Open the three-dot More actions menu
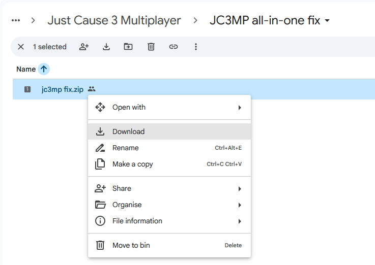 coord(196,47)
